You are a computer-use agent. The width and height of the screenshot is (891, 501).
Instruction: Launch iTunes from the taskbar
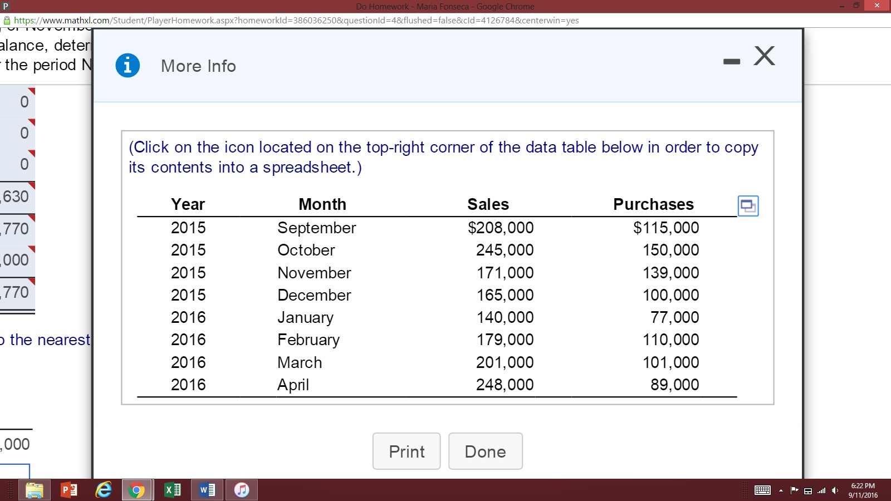pos(242,490)
